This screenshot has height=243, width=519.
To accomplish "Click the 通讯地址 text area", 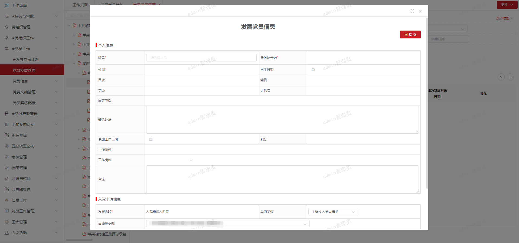I will click(x=282, y=120).
